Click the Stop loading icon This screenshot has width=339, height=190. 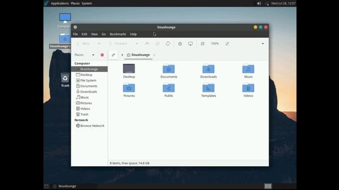tap(158, 43)
